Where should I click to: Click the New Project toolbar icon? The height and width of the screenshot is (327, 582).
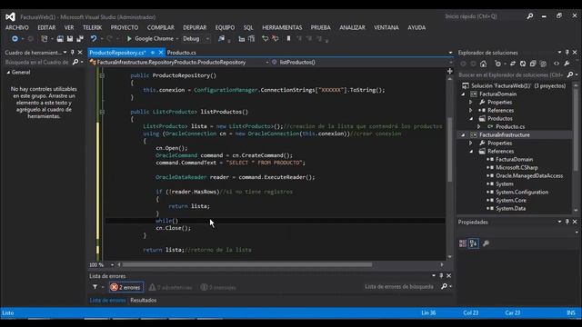(45, 38)
